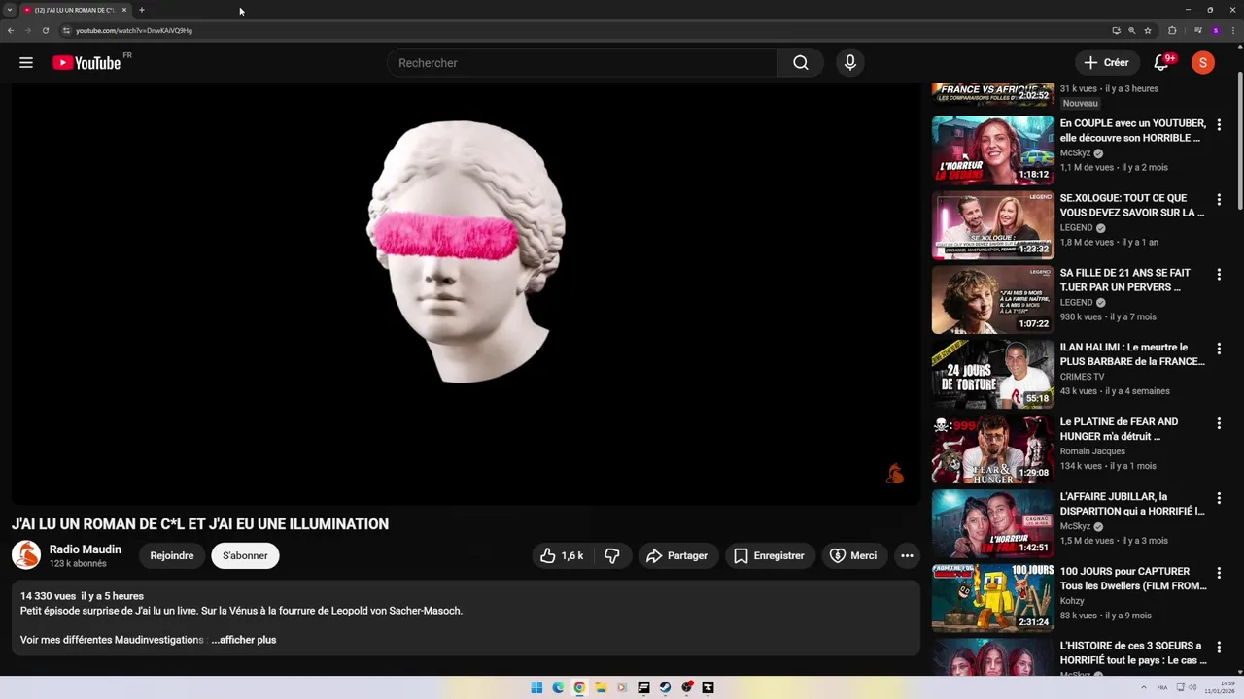
Task: Open options menu for SE.XOLOGUE video
Action: pyautogui.click(x=1219, y=199)
